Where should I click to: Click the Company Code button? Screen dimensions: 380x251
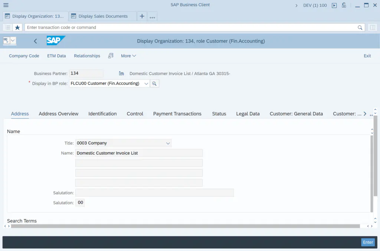(x=24, y=56)
